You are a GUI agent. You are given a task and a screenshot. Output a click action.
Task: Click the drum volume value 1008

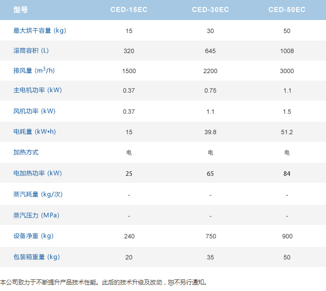point(287,51)
